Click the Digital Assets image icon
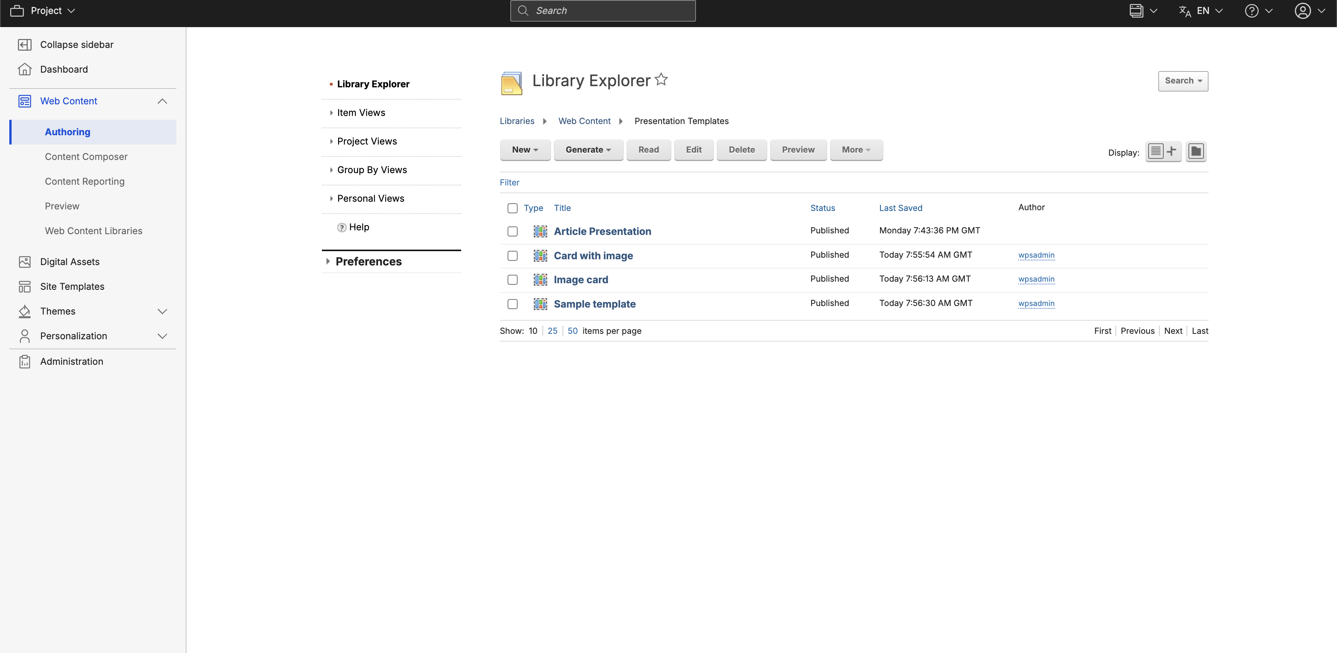 (x=24, y=262)
